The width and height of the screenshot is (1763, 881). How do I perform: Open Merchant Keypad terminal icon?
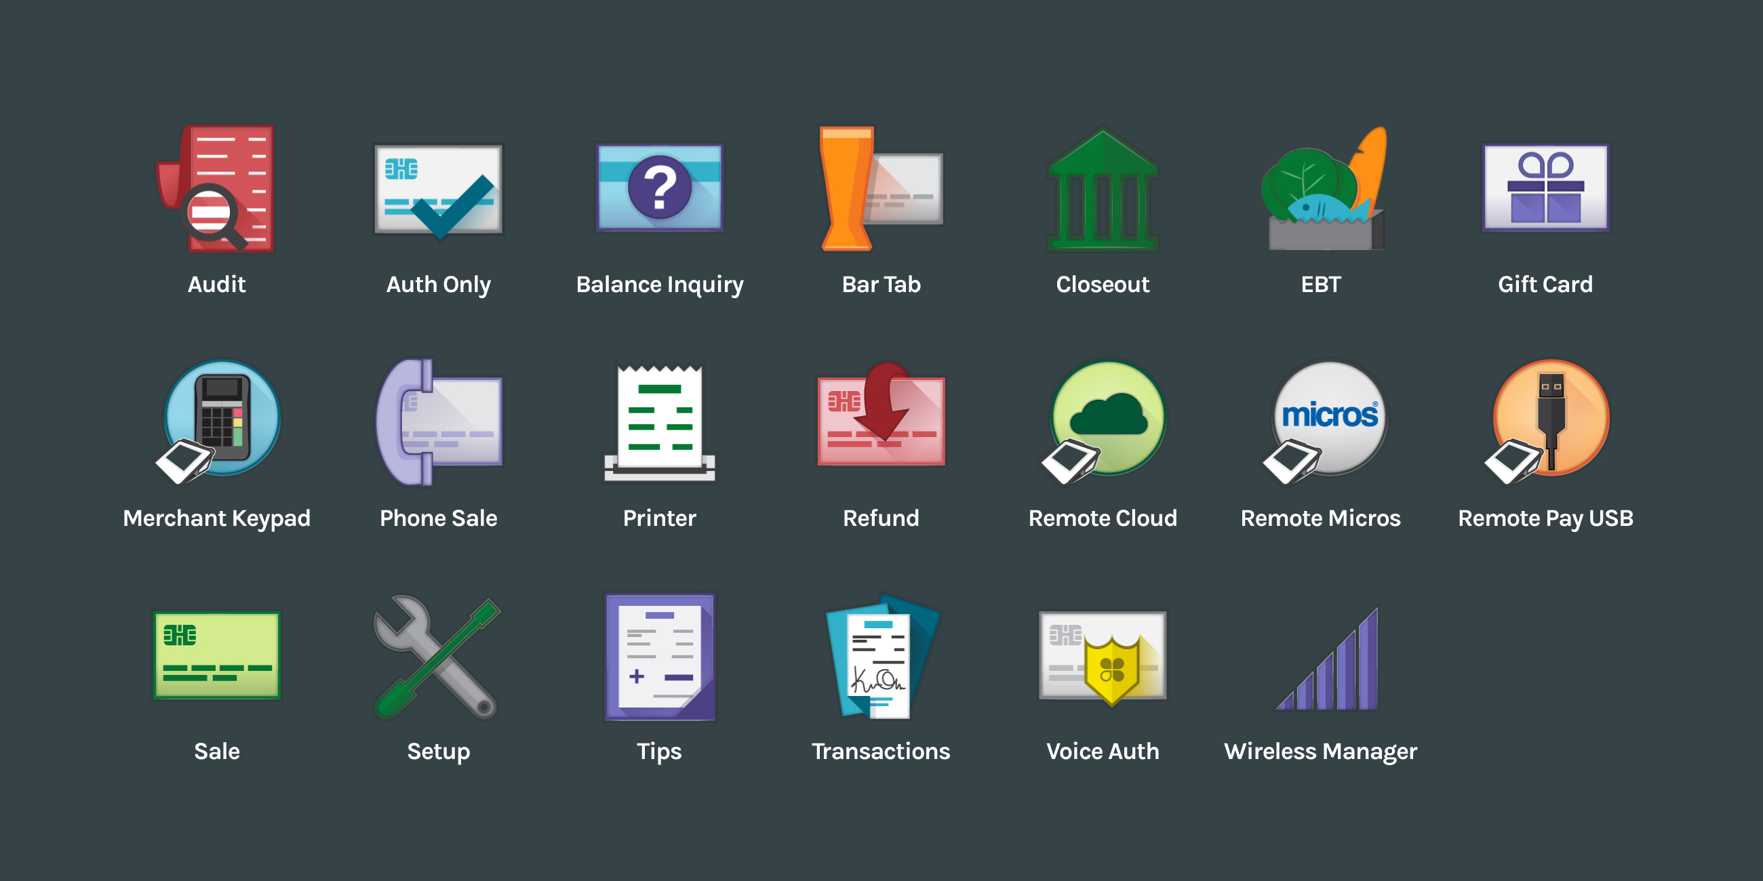tap(219, 422)
